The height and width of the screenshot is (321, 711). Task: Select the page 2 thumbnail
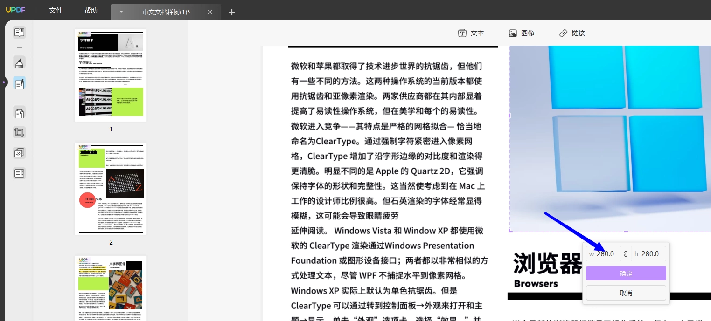[x=111, y=189]
